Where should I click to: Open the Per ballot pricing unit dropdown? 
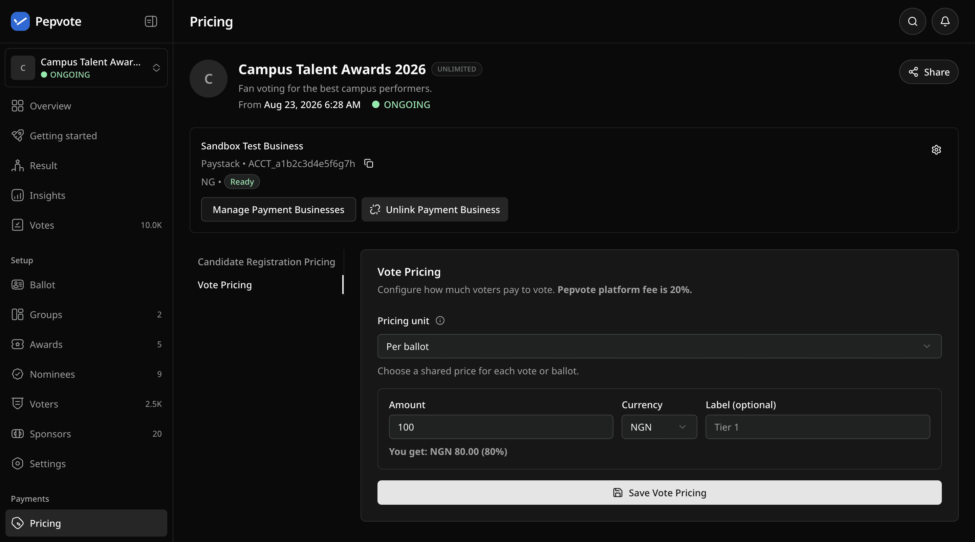pyautogui.click(x=659, y=346)
